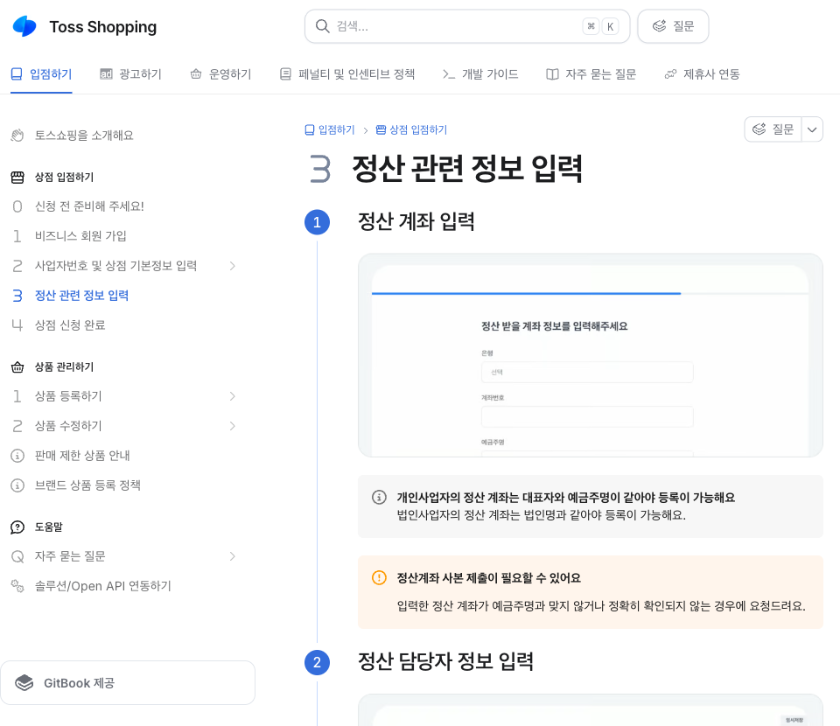Click the 페널티 및 인센티브 정책 document icon
Screen dimensions: 840x726
click(285, 73)
